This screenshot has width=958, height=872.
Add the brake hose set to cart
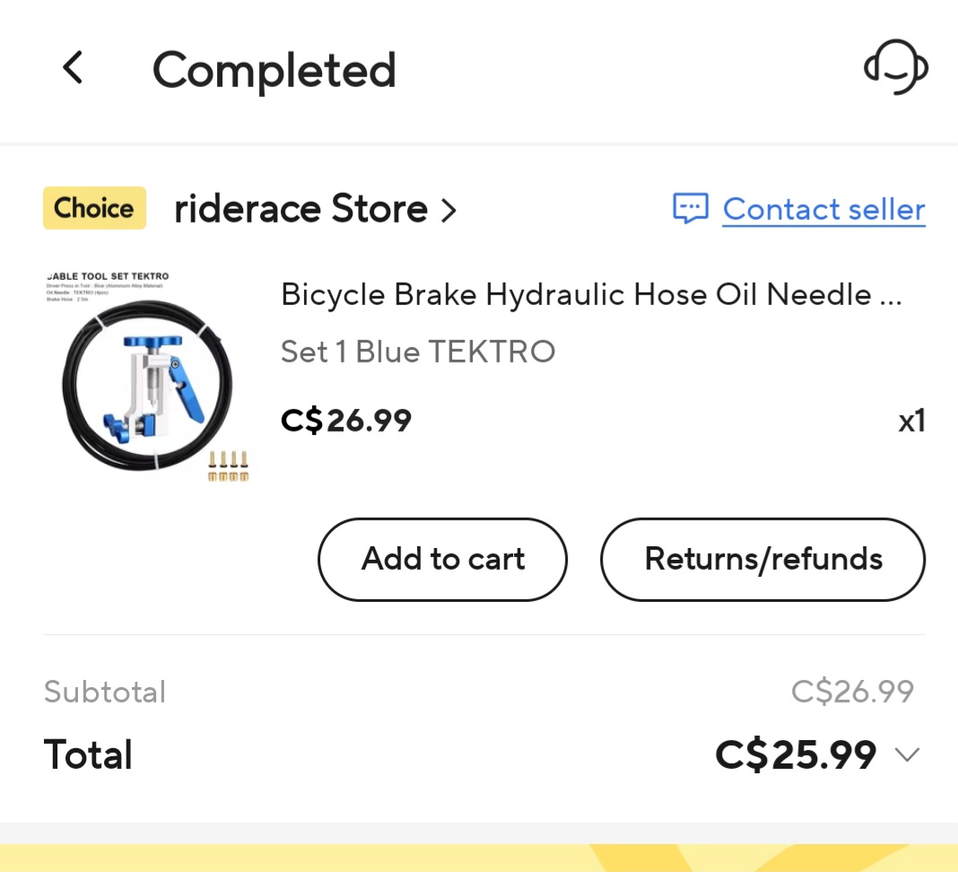click(x=442, y=559)
